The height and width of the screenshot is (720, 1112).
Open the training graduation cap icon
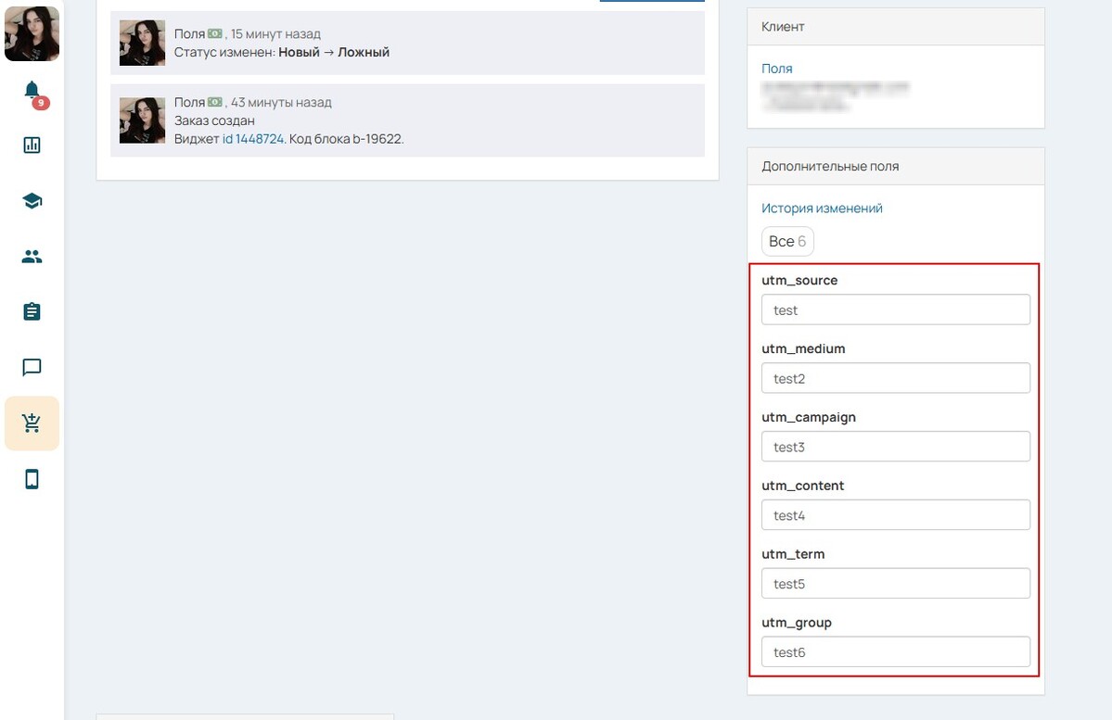[x=32, y=201]
